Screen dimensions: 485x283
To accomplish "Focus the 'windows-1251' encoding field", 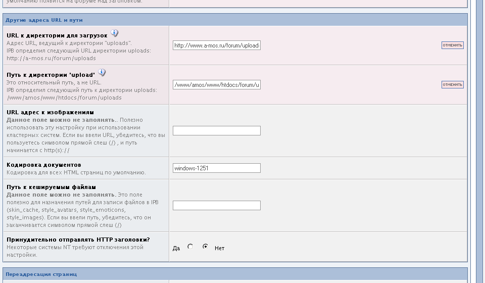I will point(217,168).
